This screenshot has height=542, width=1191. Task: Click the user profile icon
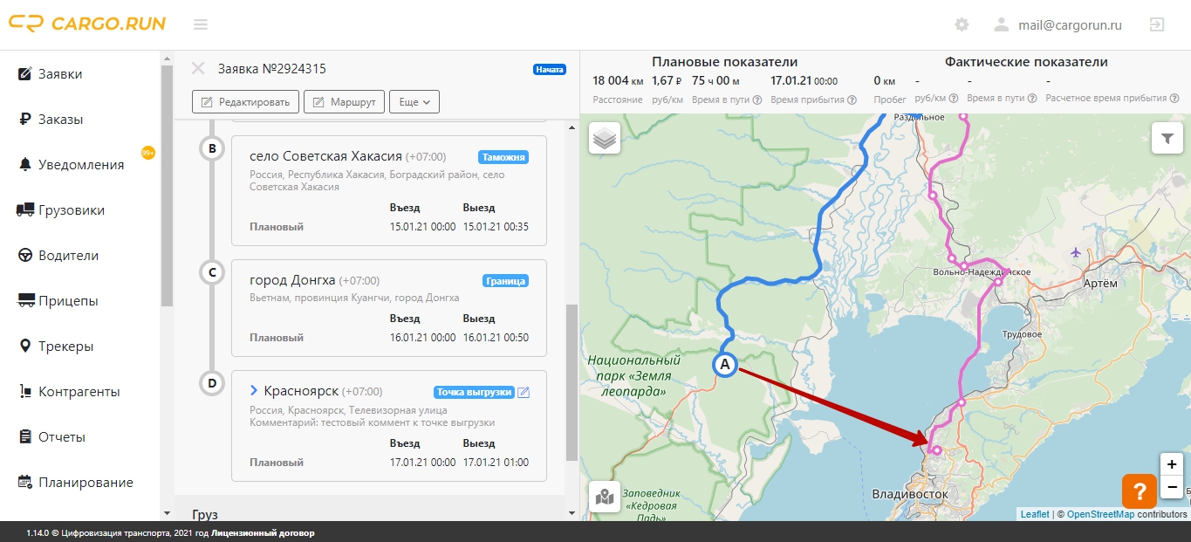(x=1002, y=24)
